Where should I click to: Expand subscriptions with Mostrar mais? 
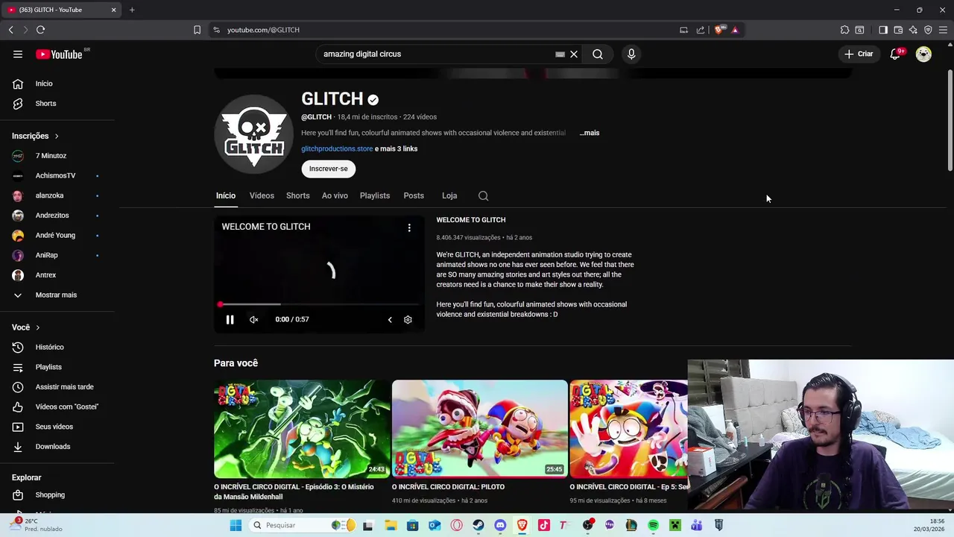tap(57, 295)
